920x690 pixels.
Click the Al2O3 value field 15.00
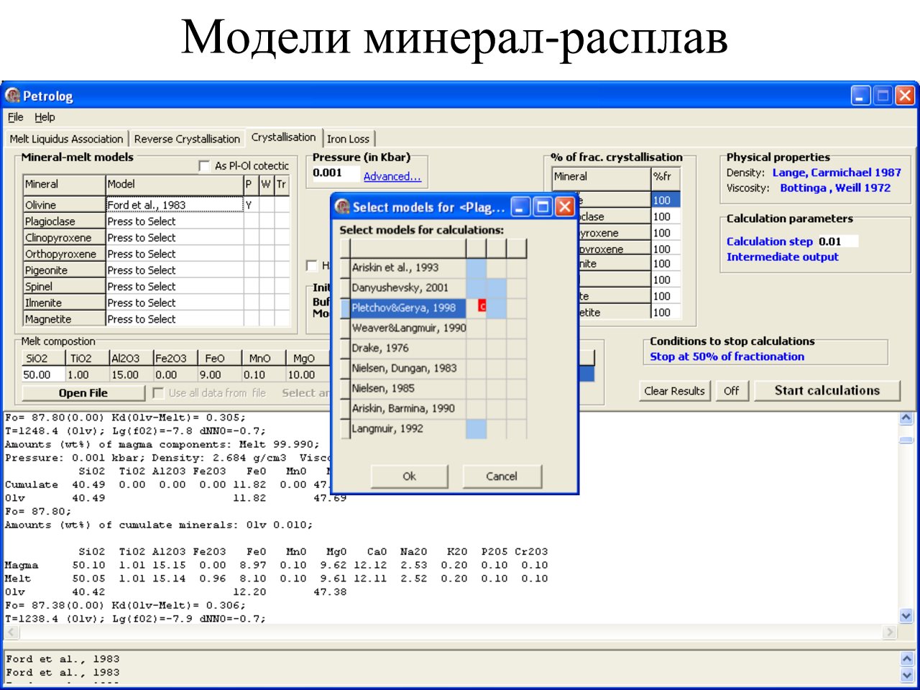click(131, 374)
